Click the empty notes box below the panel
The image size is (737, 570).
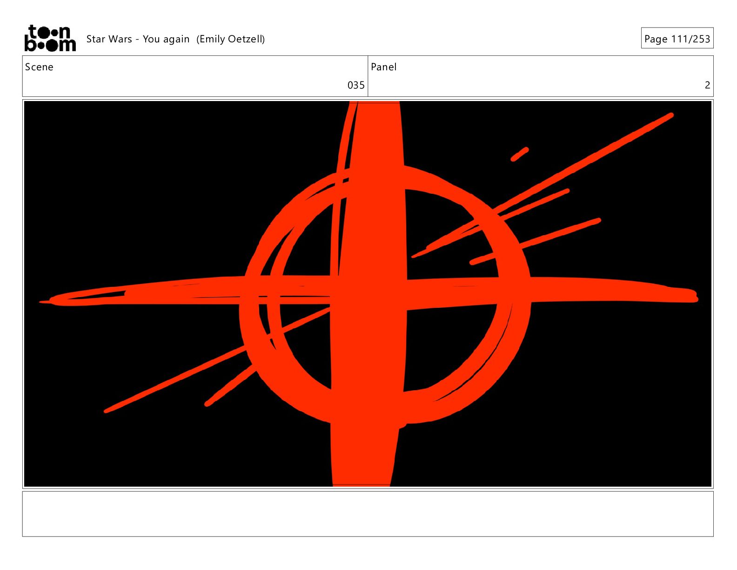coord(368,514)
